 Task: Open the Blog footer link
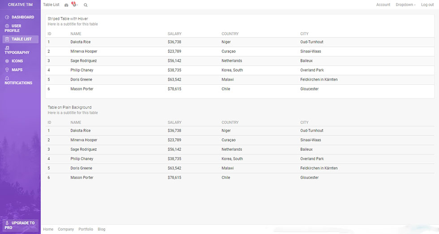pyautogui.click(x=102, y=229)
